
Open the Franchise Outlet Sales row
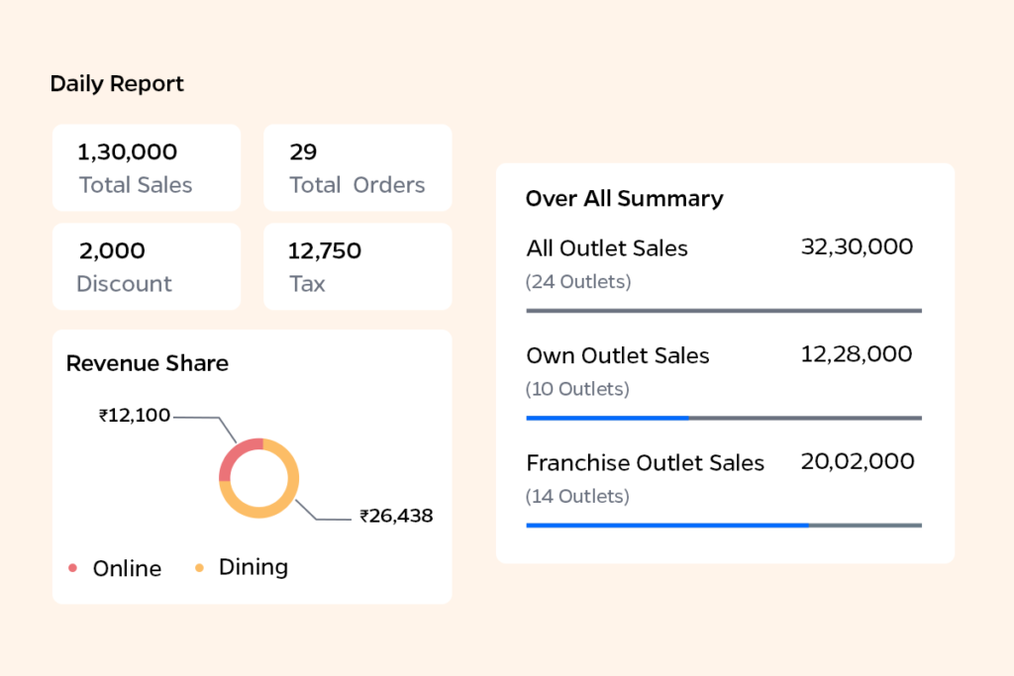pyautogui.click(x=645, y=462)
